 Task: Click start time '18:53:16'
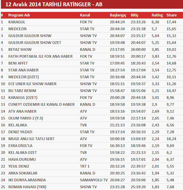(x=117, y=111)
